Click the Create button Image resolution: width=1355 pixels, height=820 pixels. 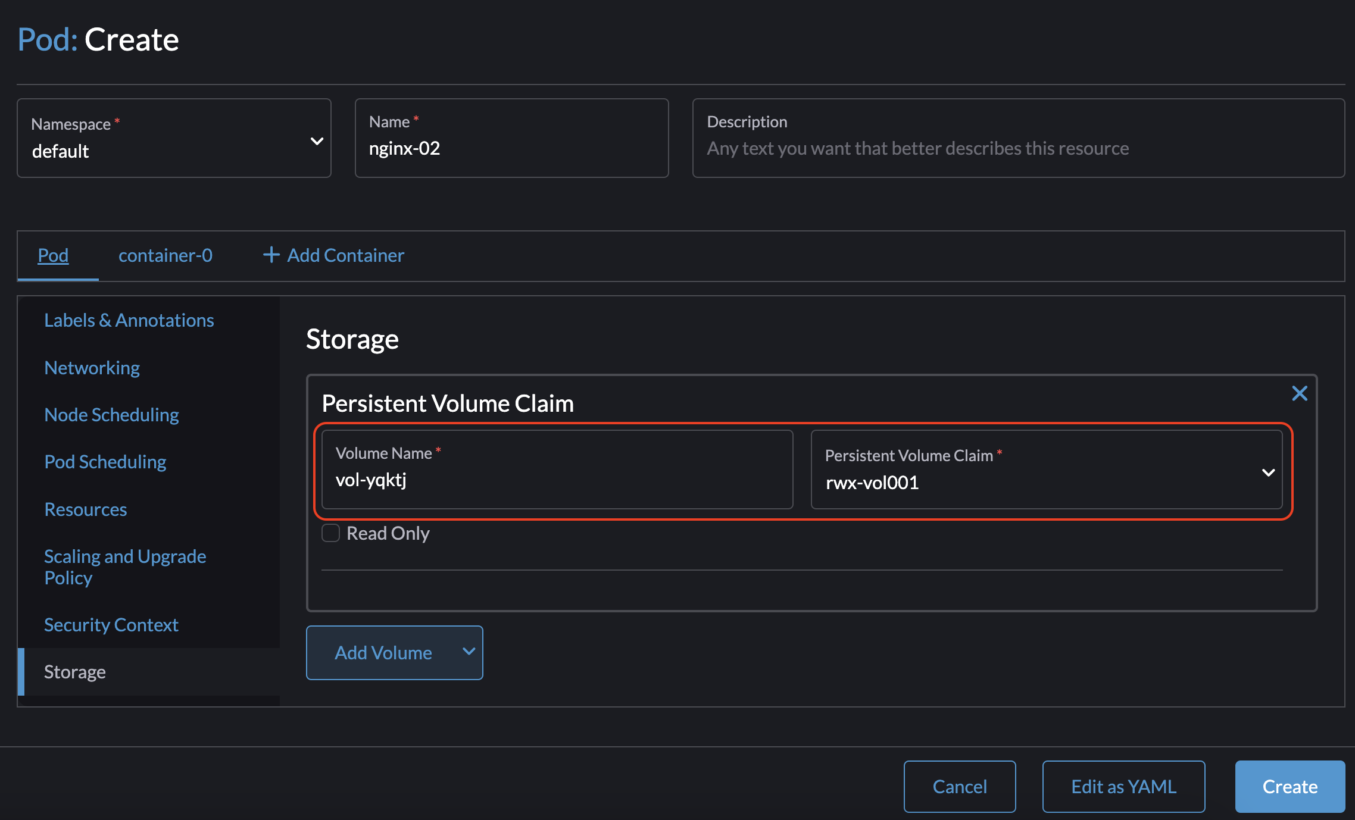1290,786
